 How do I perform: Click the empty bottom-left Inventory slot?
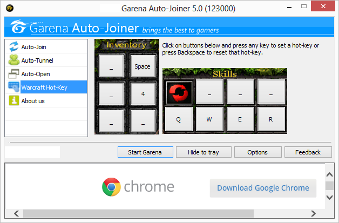(x=111, y=121)
